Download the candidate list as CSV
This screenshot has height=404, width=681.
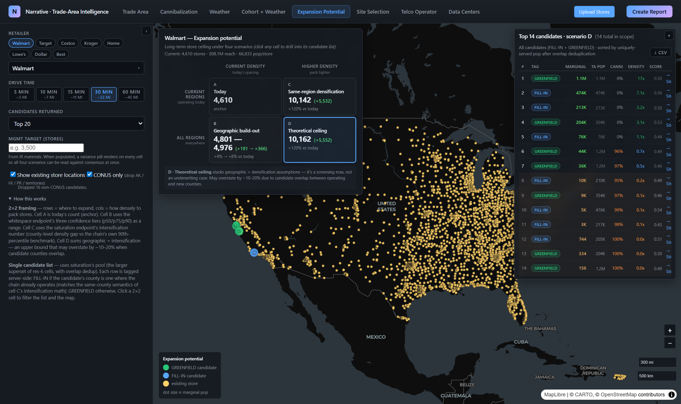pos(660,52)
